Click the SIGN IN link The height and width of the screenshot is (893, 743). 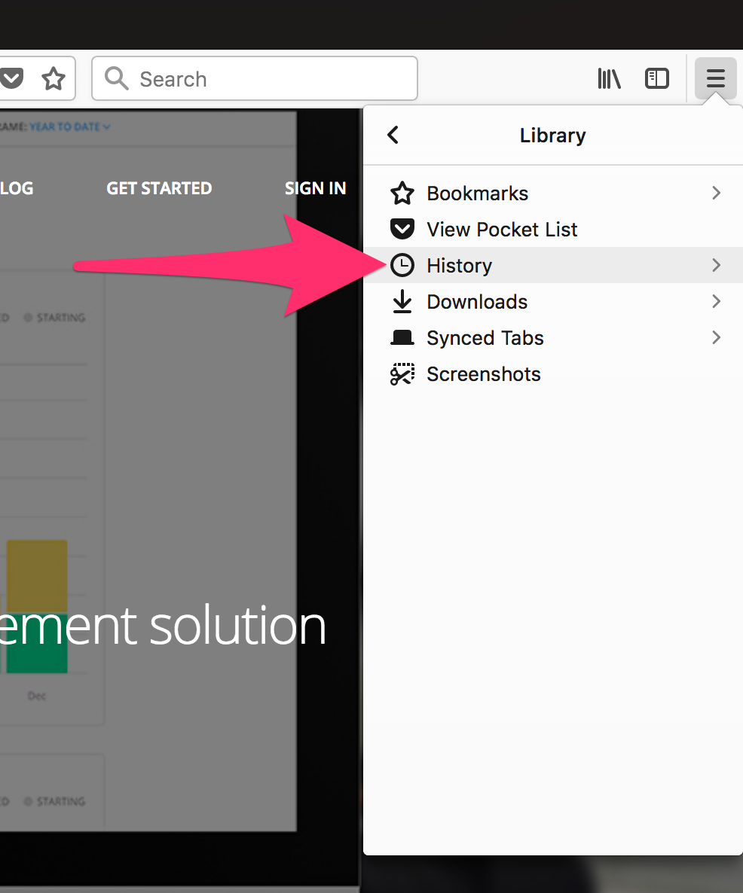(x=315, y=188)
